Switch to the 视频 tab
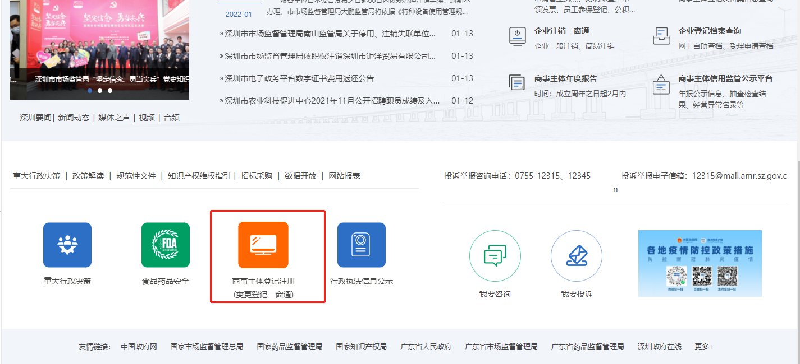Screen dimensions: 800x364 coord(147,118)
